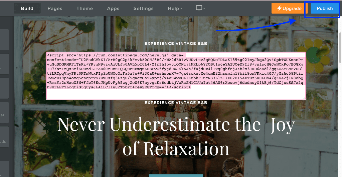Viewport: 342px width, 177px height.
Task: Switch to the Pages tab
Action: 55,8
